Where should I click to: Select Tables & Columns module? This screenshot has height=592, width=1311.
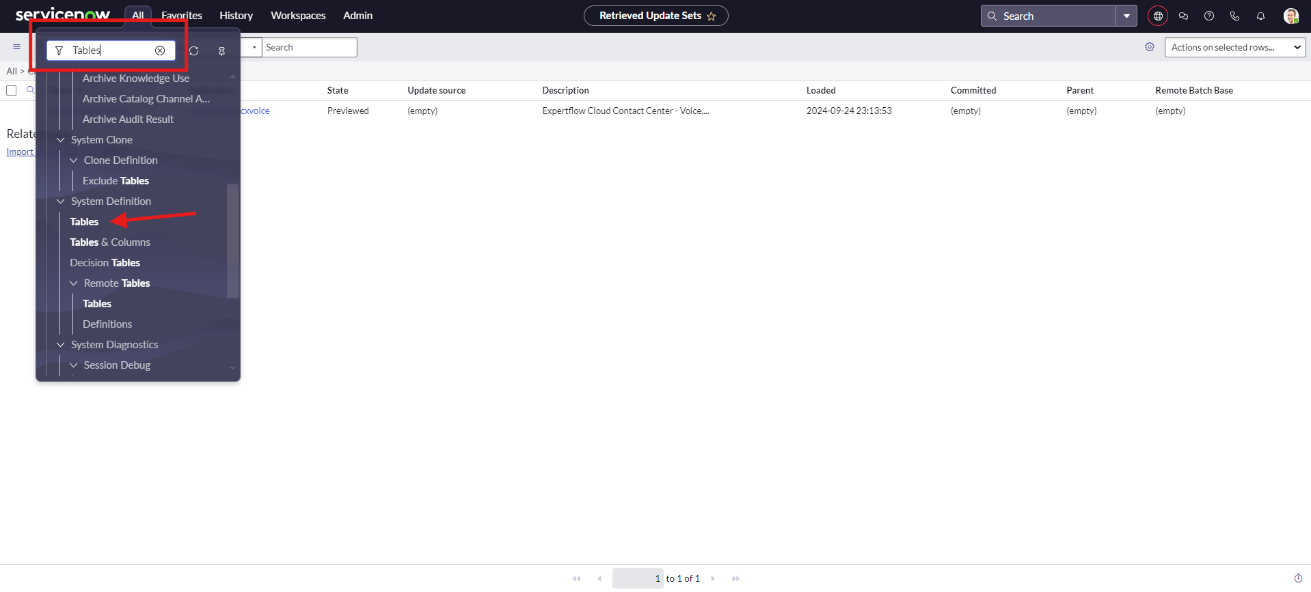tap(110, 242)
